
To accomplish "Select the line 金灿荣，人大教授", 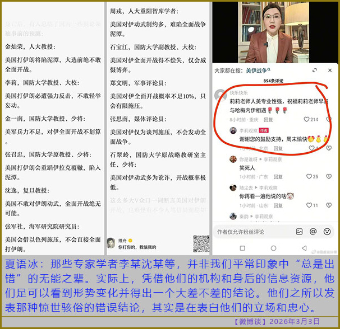I will (30, 46).
